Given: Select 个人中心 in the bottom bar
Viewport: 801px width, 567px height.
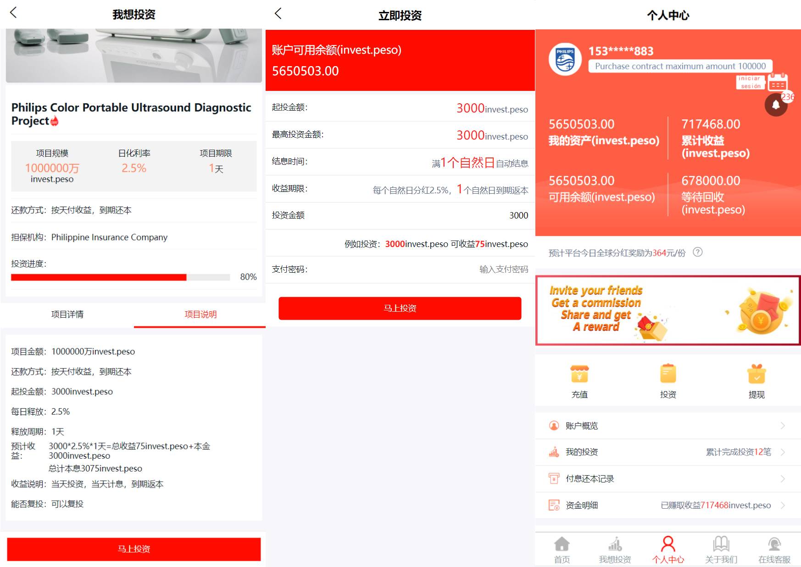Looking at the screenshot, I should tap(668, 550).
